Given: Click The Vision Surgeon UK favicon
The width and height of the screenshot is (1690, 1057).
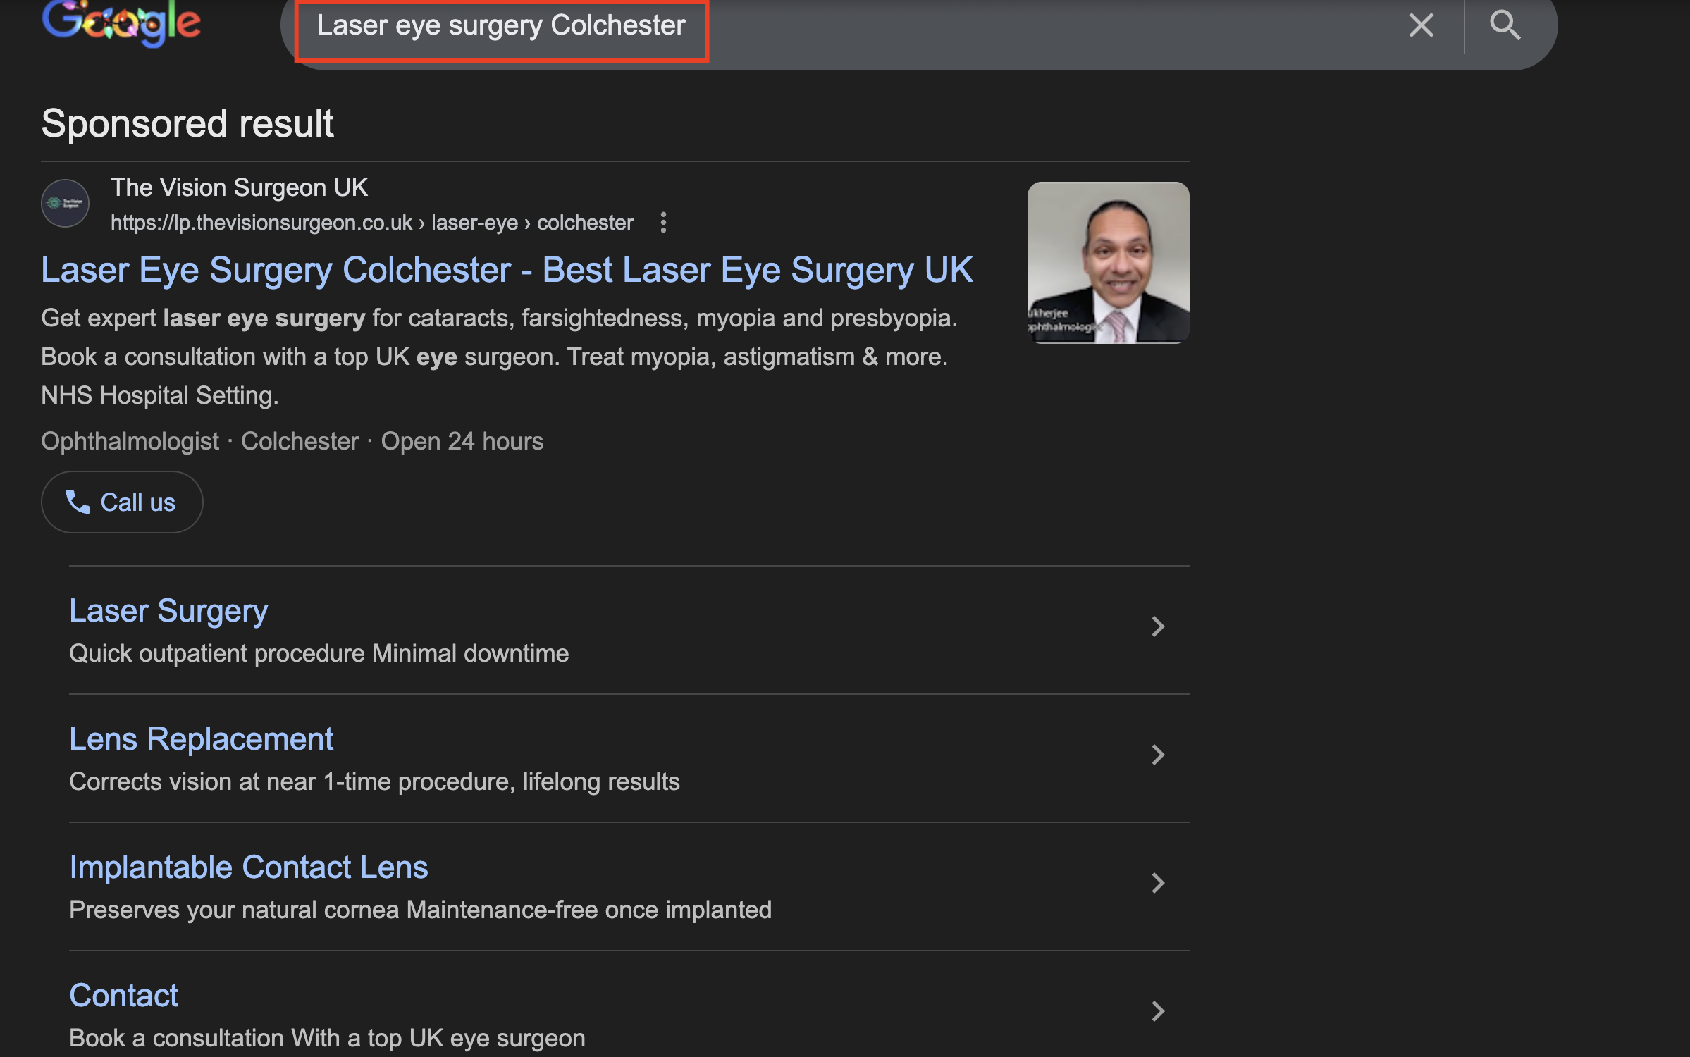Looking at the screenshot, I should (x=65, y=204).
